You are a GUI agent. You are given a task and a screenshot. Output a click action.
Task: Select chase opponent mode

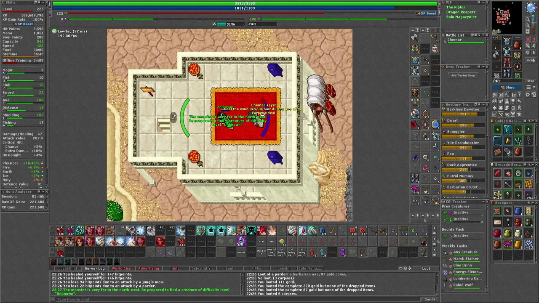click(534, 45)
